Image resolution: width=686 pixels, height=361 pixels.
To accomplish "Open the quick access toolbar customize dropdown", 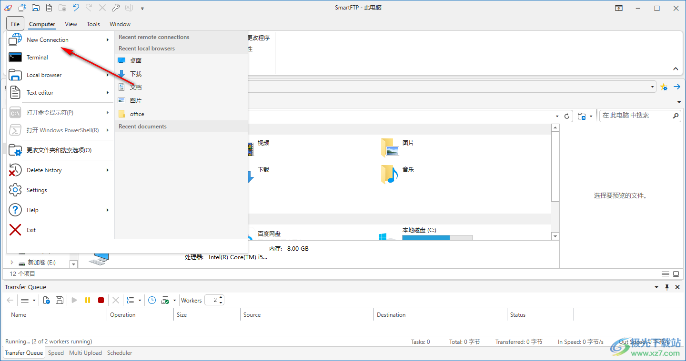I will tap(142, 8).
